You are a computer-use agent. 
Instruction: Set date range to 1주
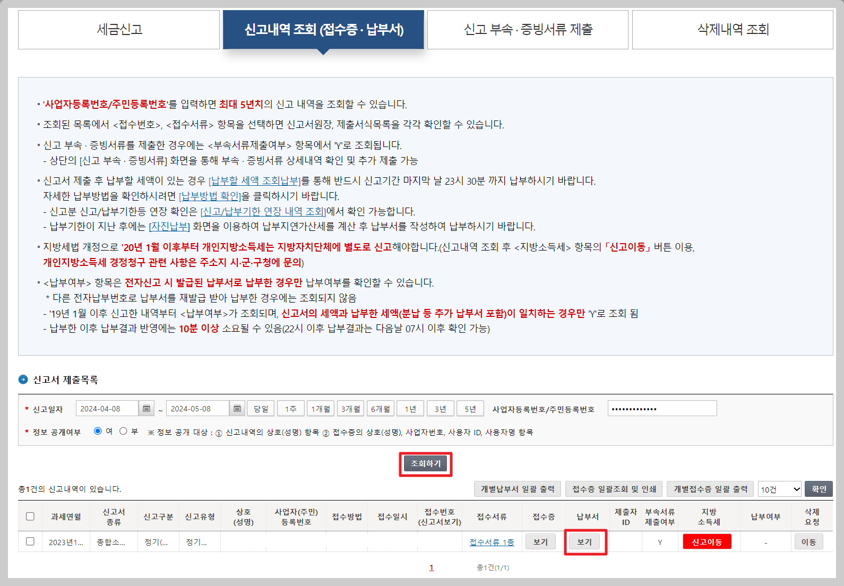pyautogui.click(x=291, y=409)
